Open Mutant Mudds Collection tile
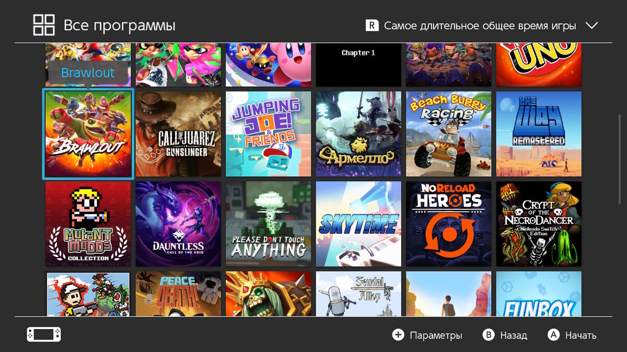Viewport: 627px width, 352px height. [x=88, y=224]
